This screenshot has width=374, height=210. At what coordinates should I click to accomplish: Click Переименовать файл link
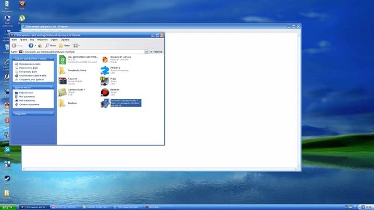30,64
